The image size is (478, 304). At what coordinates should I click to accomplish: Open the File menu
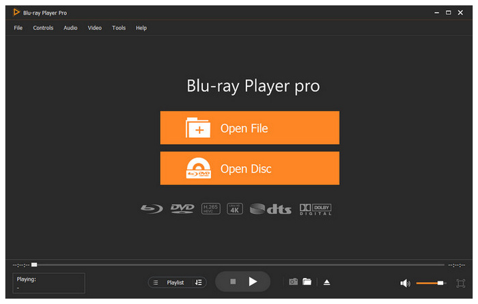[x=18, y=28]
